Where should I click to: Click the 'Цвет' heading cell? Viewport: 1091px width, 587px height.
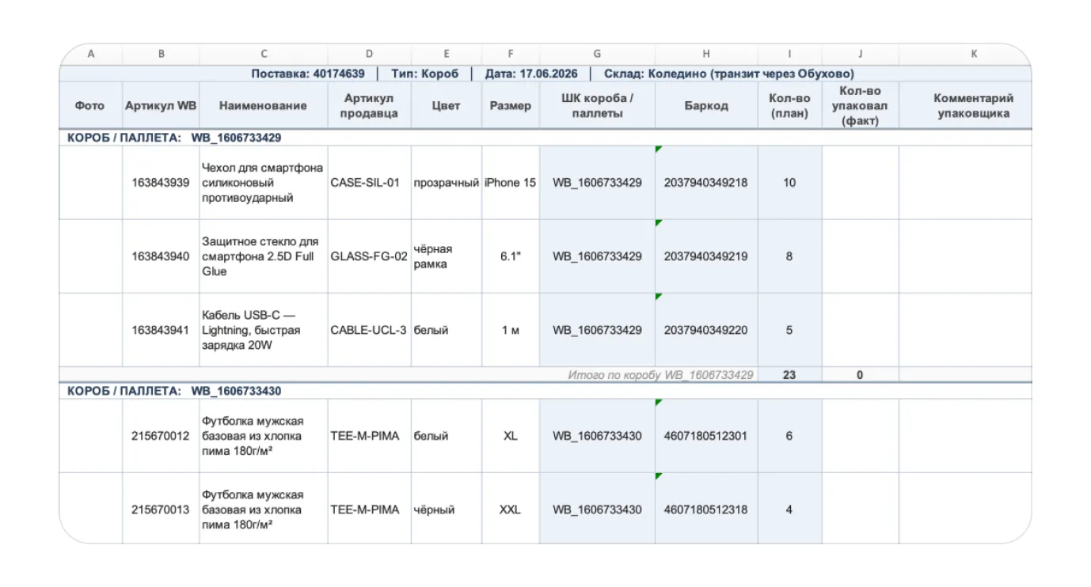pyautogui.click(x=447, y=105)
